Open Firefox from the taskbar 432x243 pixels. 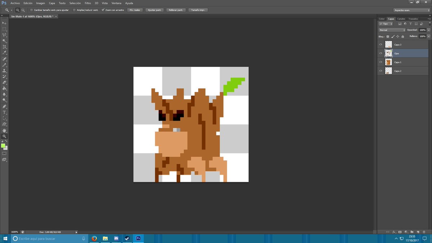94,238
